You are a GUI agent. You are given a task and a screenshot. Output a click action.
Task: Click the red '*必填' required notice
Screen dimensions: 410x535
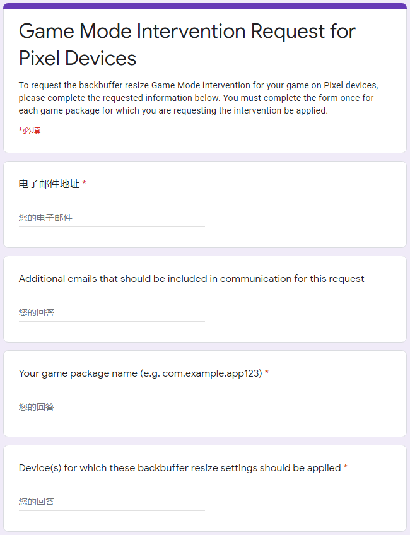click(30, 131)
